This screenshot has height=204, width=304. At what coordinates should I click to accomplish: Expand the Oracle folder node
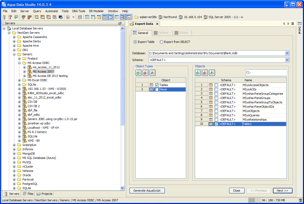[x=14, y=175]
